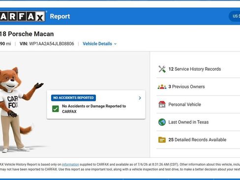This screenshot has width=240, height=180.
Task: Click the US button in header
Action: pos(235,16)
